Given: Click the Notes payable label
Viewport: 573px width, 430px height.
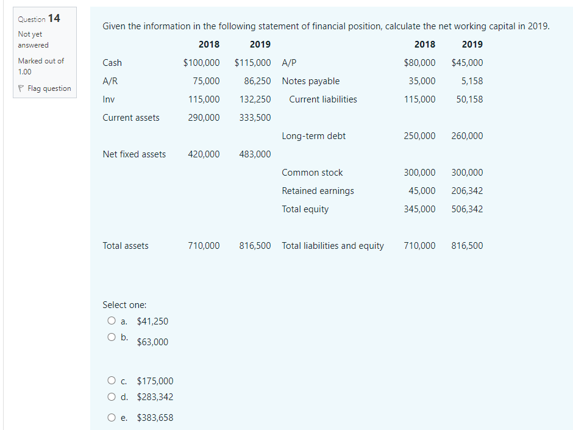Looking at the screenshot, I should click(x=311, y=81).
